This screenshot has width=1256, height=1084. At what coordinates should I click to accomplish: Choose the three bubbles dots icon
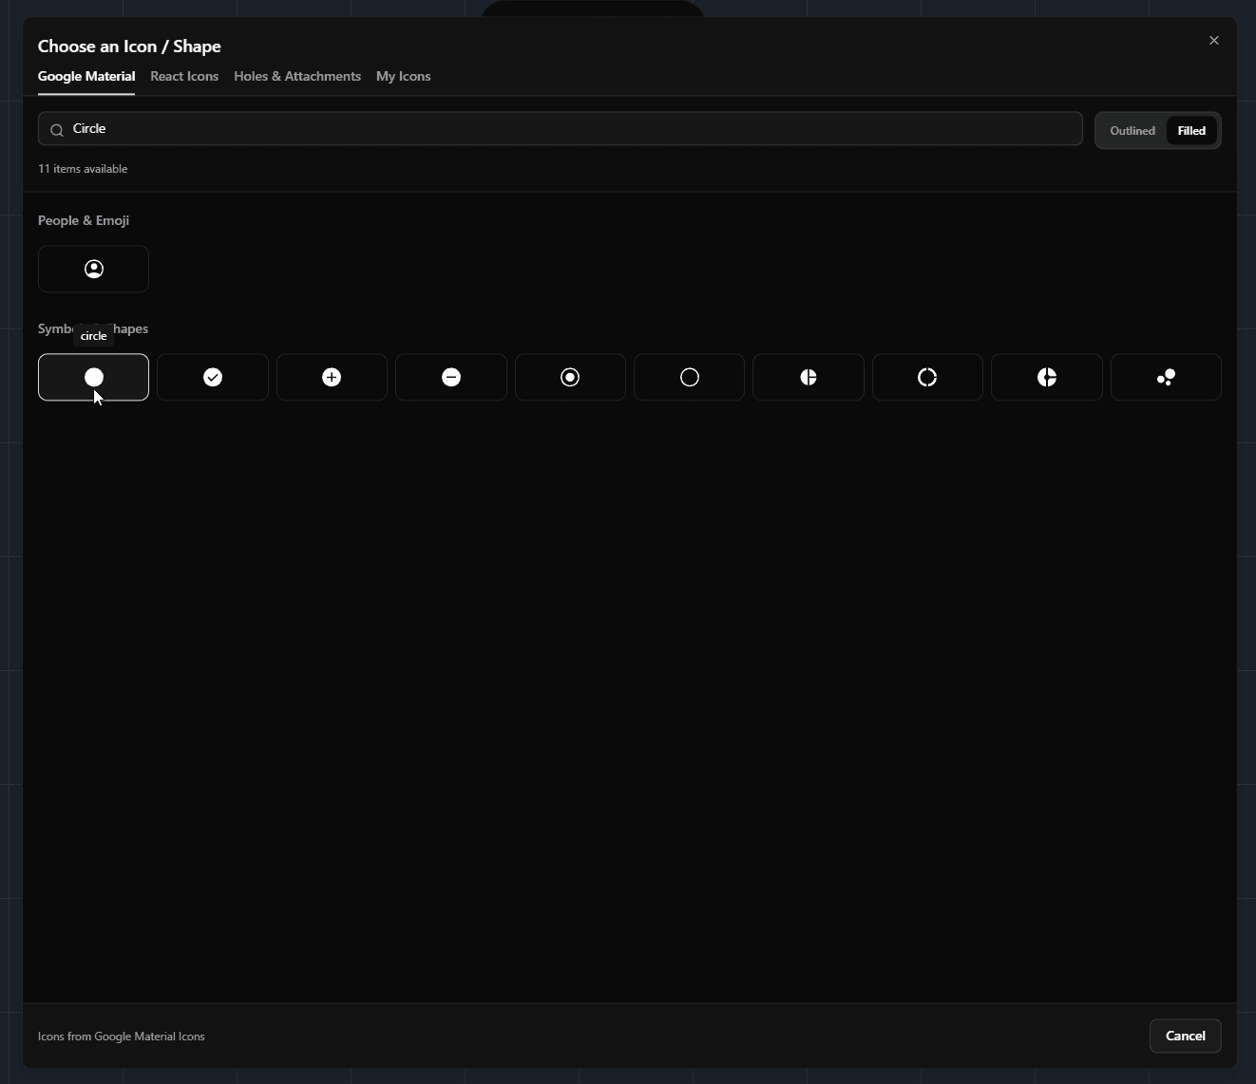(x=1166, y=377)
